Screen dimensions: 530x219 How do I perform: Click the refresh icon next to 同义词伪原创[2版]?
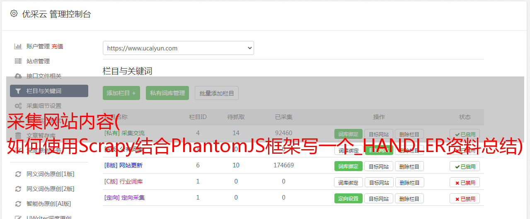tap(18, 189)
